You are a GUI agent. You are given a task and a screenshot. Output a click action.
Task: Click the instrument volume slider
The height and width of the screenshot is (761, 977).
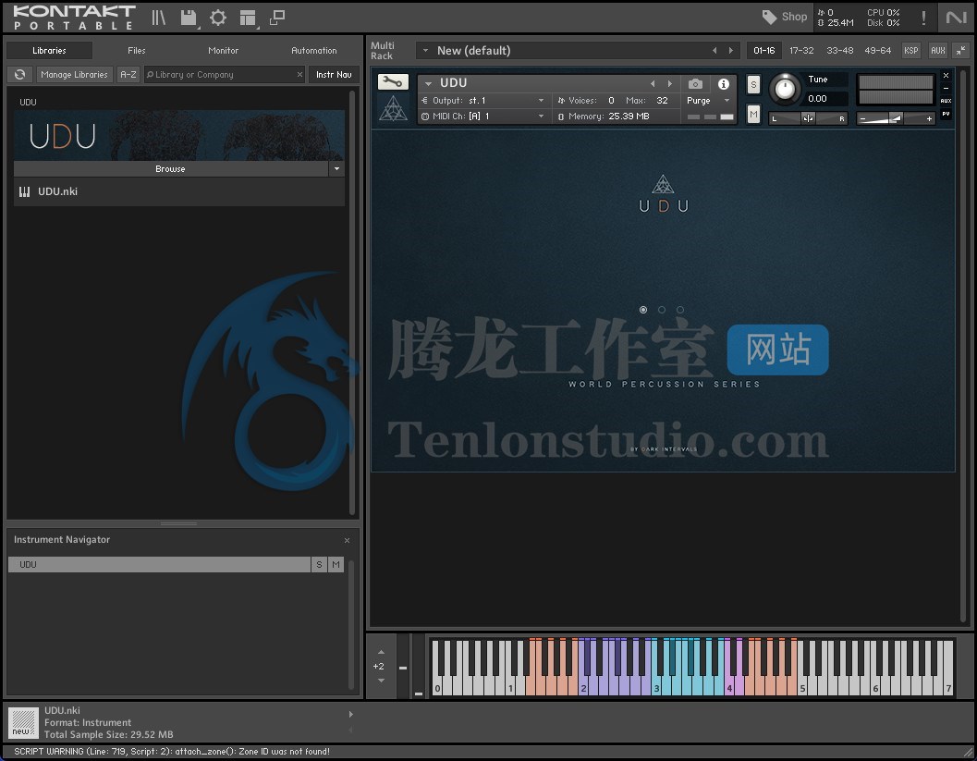pos(896,118)
